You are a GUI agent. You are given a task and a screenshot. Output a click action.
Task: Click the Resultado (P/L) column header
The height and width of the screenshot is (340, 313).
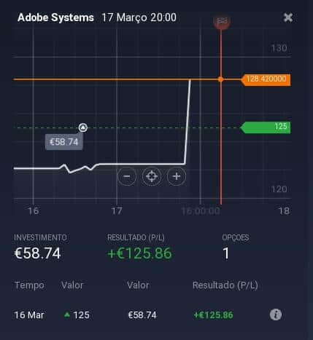coord(225,285)
